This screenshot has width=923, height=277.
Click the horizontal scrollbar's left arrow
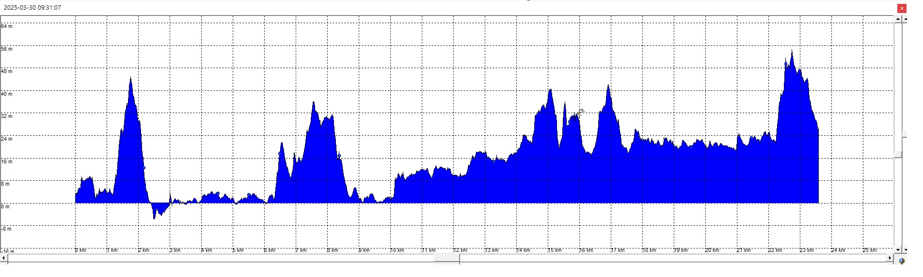point(4,259)
